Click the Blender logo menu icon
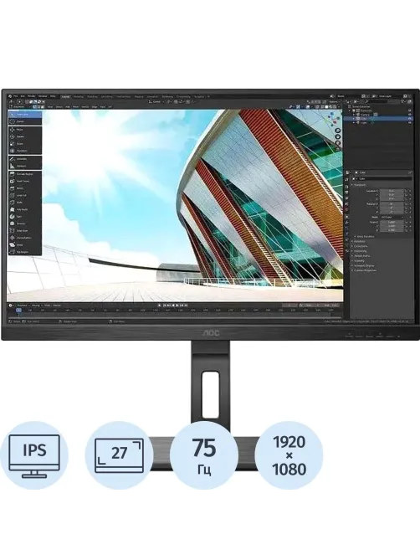 pos(10,96)
